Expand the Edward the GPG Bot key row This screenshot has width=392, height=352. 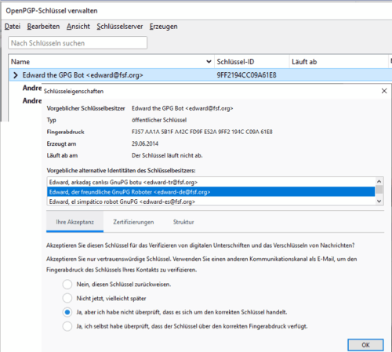tap(16, 75)
